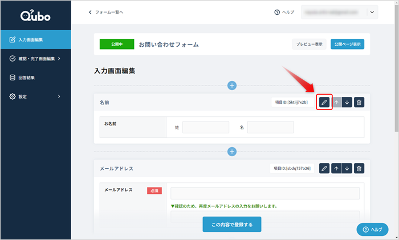This screenshot has width=399, height=240.
Task: Open 設定 in sidebar
Action: click(35, 96)
